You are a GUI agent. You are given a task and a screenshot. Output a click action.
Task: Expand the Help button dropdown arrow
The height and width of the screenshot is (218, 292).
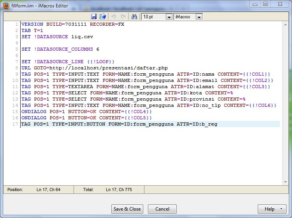click(281, 209)
